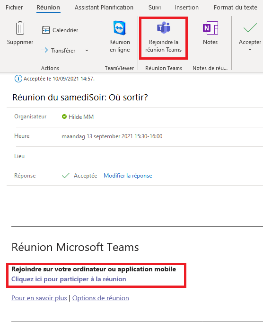Open the Suivi tab
Screen dimensions: 263x322
(x=155, y=8)
